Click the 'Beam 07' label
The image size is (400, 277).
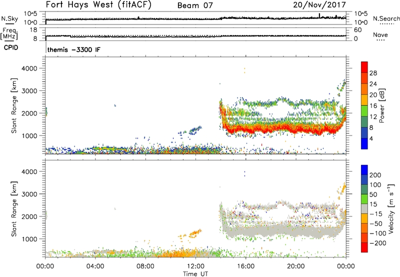[x=195, y=5]
